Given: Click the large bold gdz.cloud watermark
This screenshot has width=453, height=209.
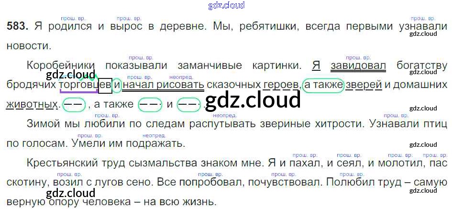Looking at the screenshot, I should [253, 100].
